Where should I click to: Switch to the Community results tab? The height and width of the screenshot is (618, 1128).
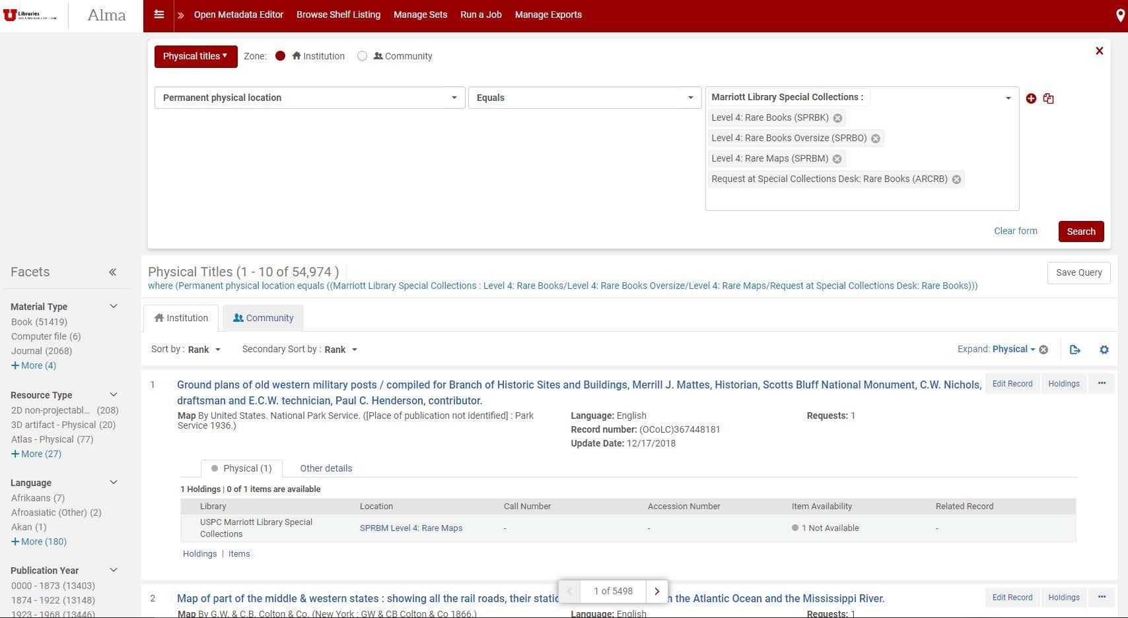pyautogui.click(x=263, y=318)
